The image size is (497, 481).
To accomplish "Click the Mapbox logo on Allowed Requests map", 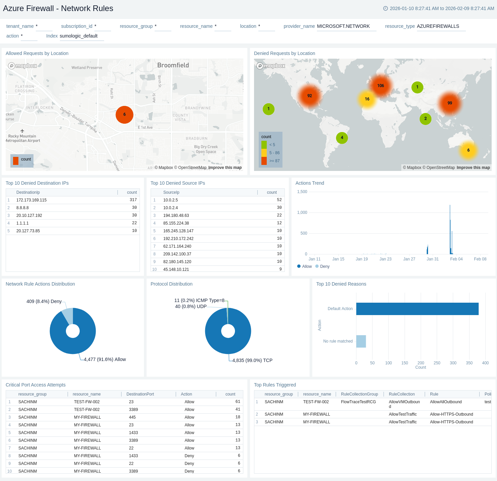I will (x=22, y=66).
